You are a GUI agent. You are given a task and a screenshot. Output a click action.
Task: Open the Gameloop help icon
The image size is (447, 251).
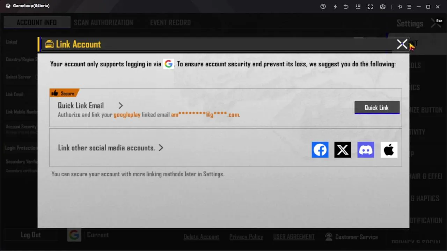[x=323, y=7]
